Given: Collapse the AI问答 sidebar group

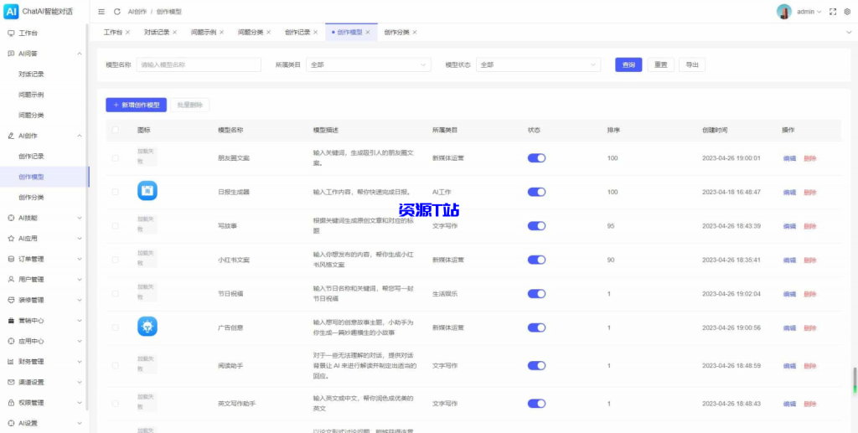Looking at the screenshot, I should pyautogui.click(x=80, y=54).
